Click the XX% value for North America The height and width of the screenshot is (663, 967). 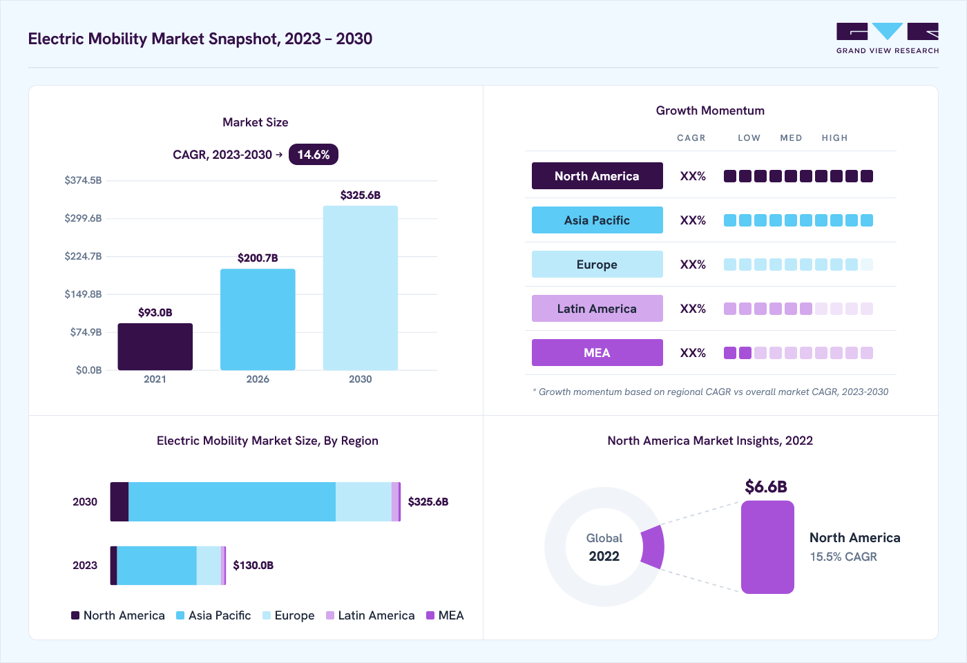[x=693, y=176]
